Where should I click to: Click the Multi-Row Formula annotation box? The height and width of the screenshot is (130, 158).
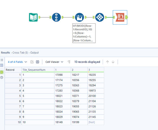click(84, 33)
